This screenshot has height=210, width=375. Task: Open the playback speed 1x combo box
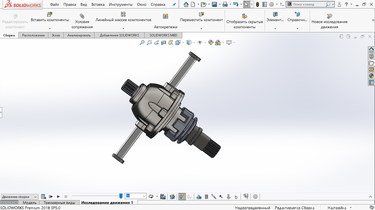coord(136,196)
